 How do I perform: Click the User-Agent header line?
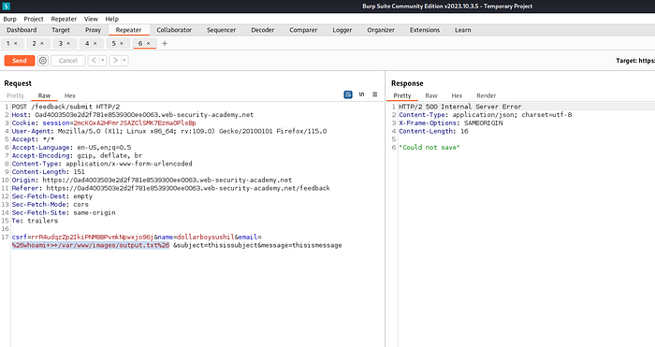pos(169,131)
